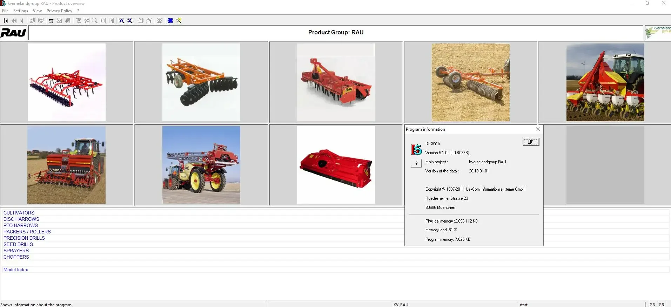Image resolution: width=671 pixels, height=307 pixels.
Task: Open the File menu
Action: click(5, 11)
